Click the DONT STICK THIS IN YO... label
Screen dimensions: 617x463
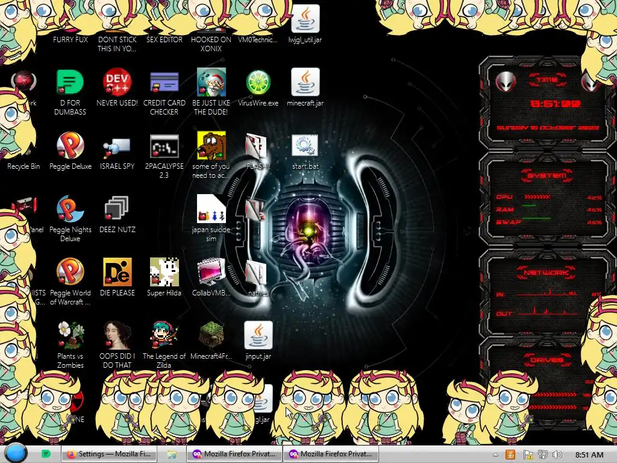[117, 44]
